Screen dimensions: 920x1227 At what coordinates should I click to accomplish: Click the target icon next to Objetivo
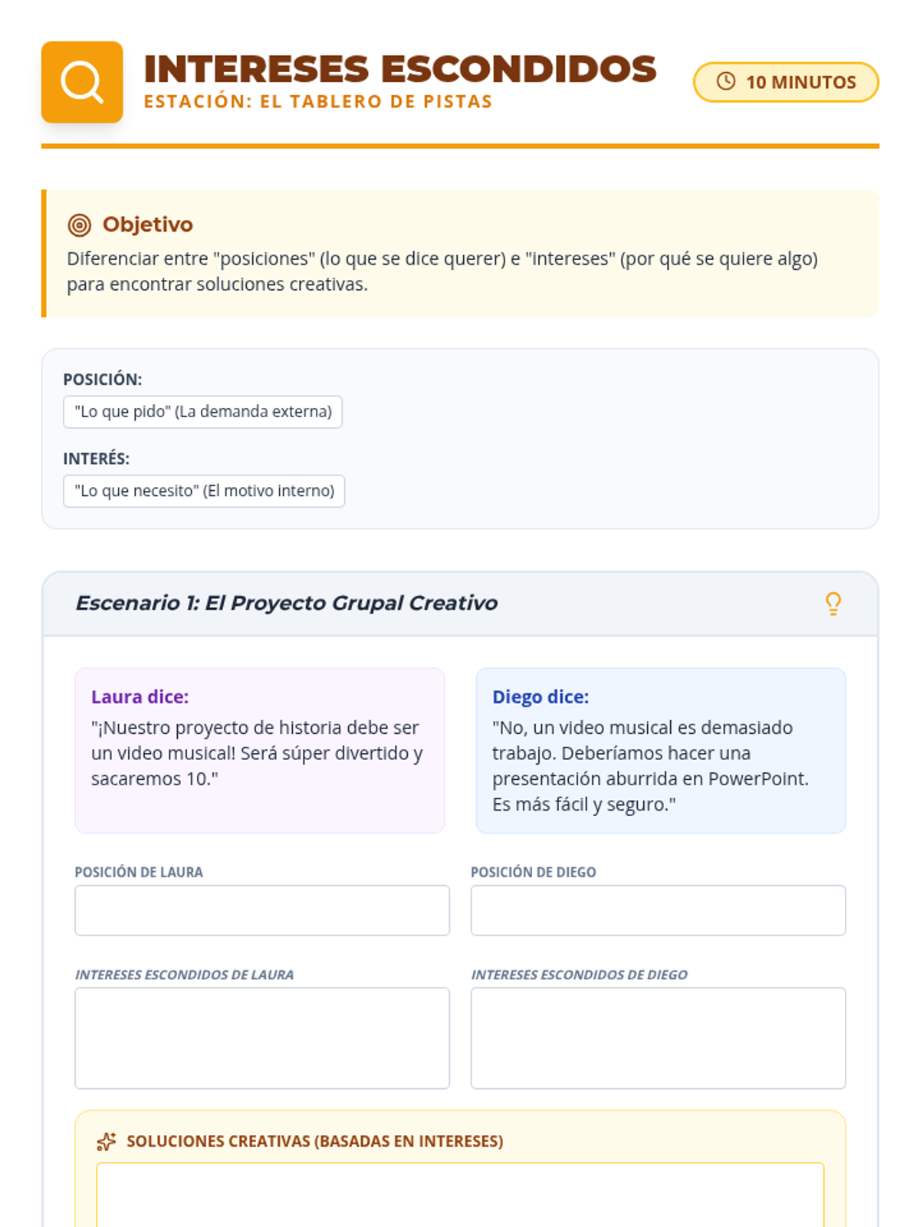coord(80,225)
